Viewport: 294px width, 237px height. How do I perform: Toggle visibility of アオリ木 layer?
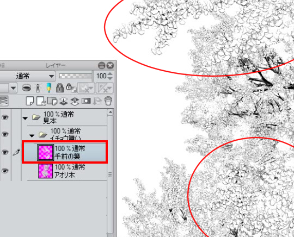click(x=5, y=171)
